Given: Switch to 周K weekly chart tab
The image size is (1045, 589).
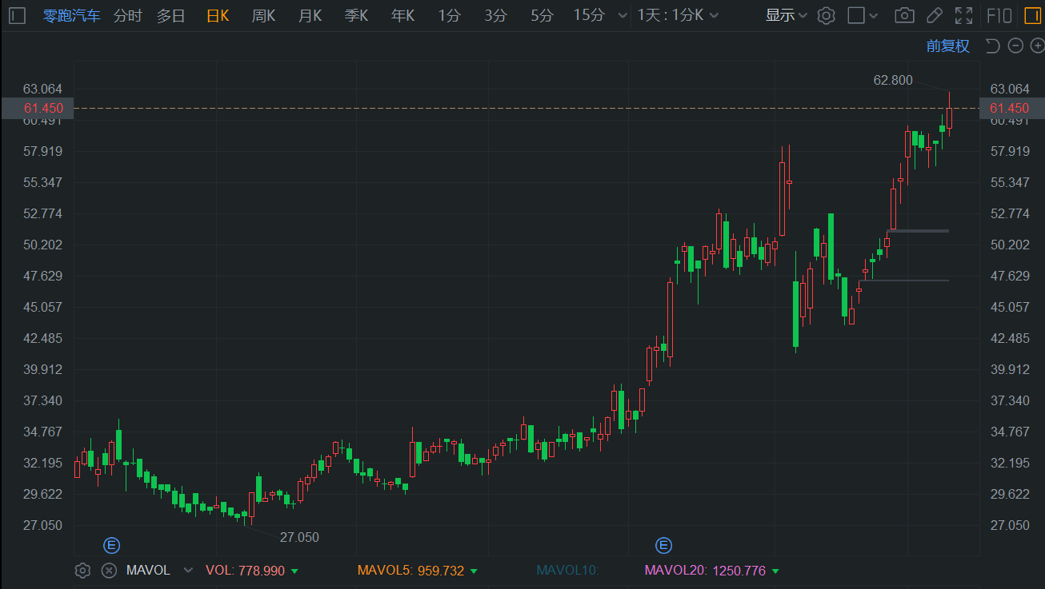Looking at the screenshot, I should tap(263, 15).
